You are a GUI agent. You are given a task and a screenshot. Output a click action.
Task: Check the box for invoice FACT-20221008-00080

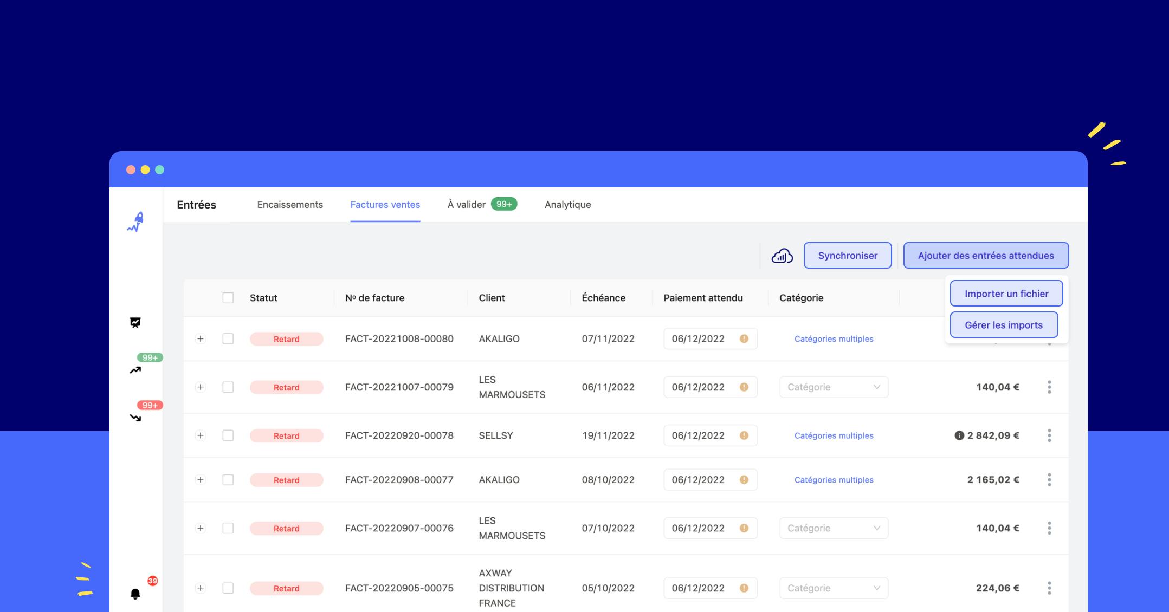[228, 339]
